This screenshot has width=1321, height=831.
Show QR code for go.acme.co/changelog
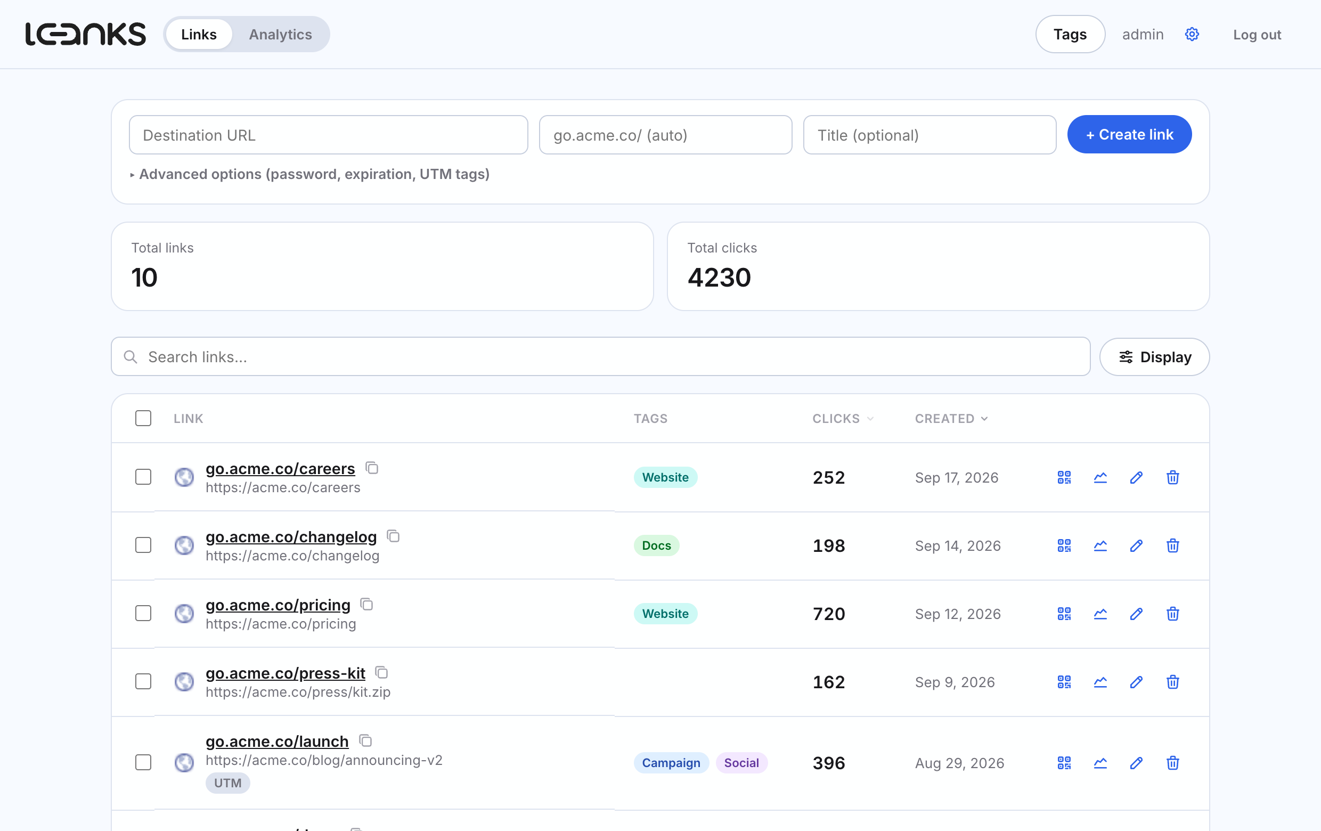coord(1064,545)
